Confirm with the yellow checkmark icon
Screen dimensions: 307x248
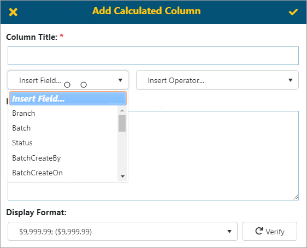point(293,12)
